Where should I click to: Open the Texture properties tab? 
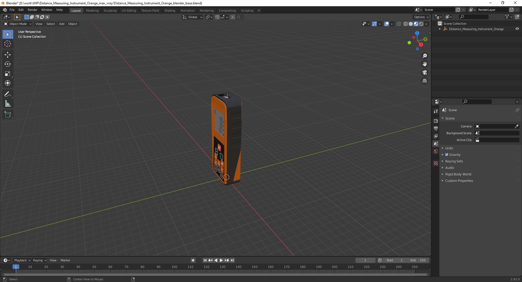point(436,163)
